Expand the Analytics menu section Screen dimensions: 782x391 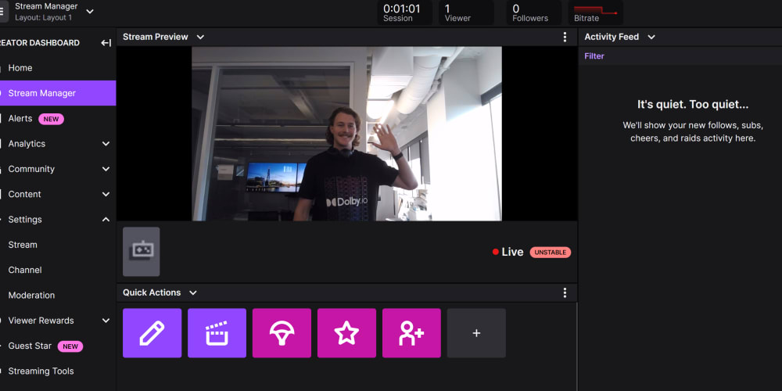106,144
